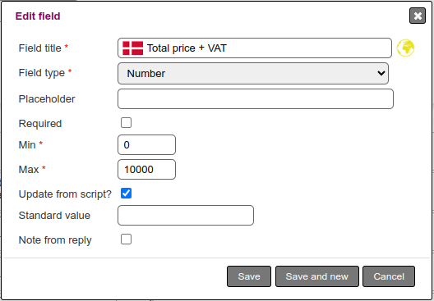Viewport: 434px width, 301px height.
Task: Click the Save button
Action: (x=249, y=276)
